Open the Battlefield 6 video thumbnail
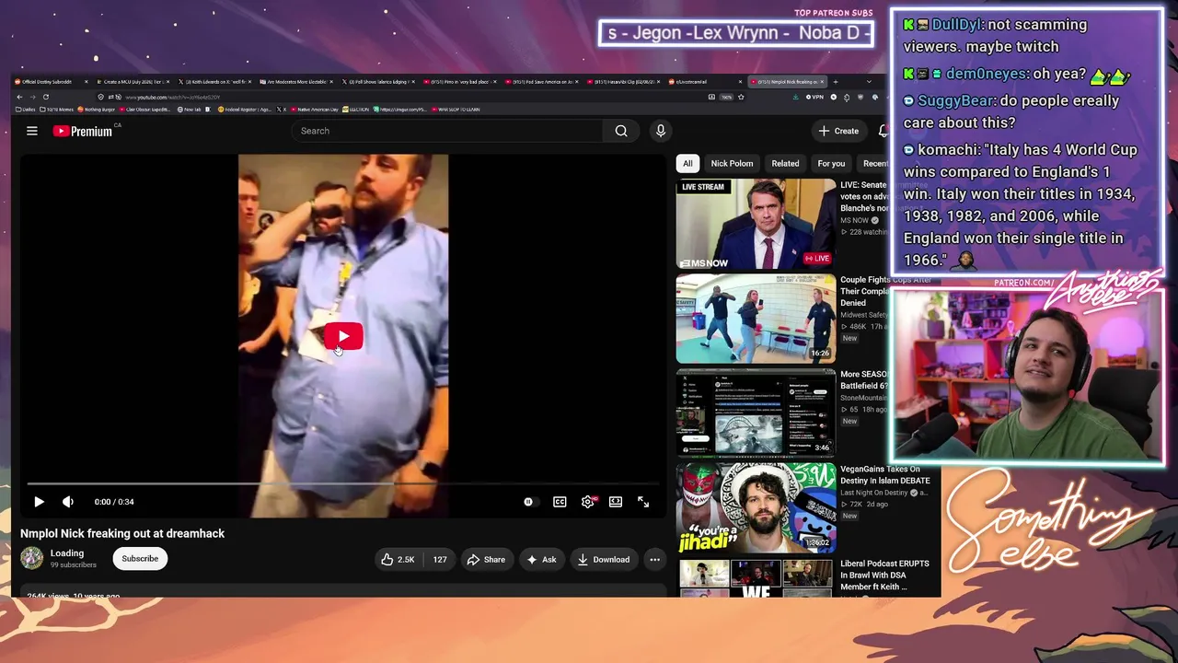 coord(756,413)
